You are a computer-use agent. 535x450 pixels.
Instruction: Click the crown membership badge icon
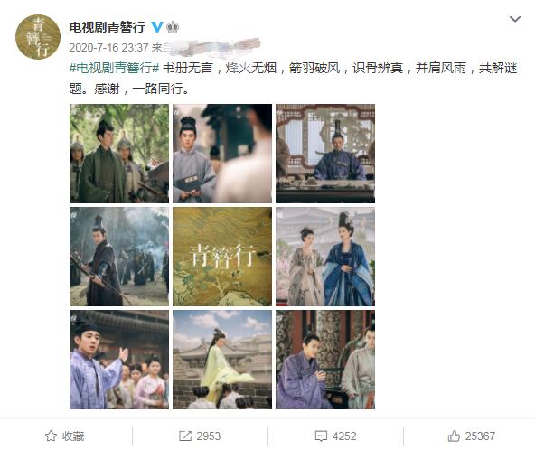click(x=173, y=27)
